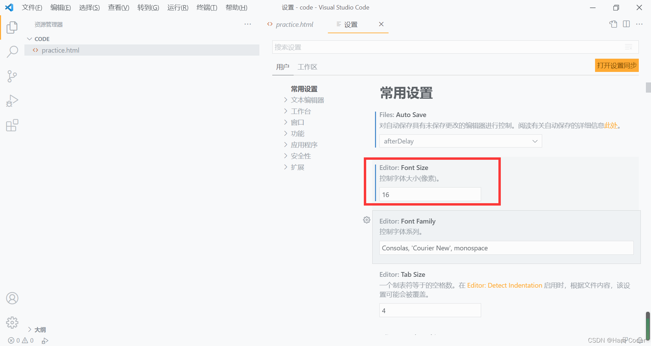Click the Font Family input field
Screen dimensions: 651x346
tap(506, 248)
